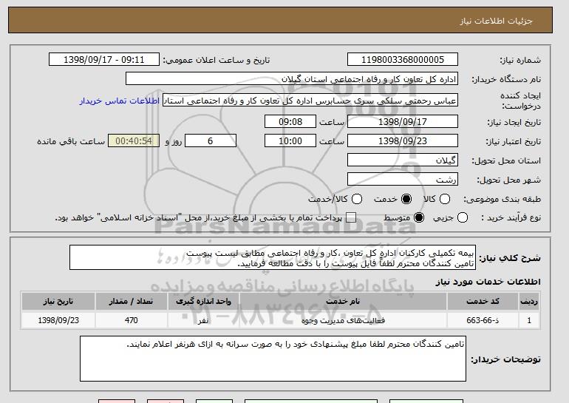This screenshot has height=403, width=569.
Task: Click the request creator name field
Action: pyautogui.click(x=310, y=101)
